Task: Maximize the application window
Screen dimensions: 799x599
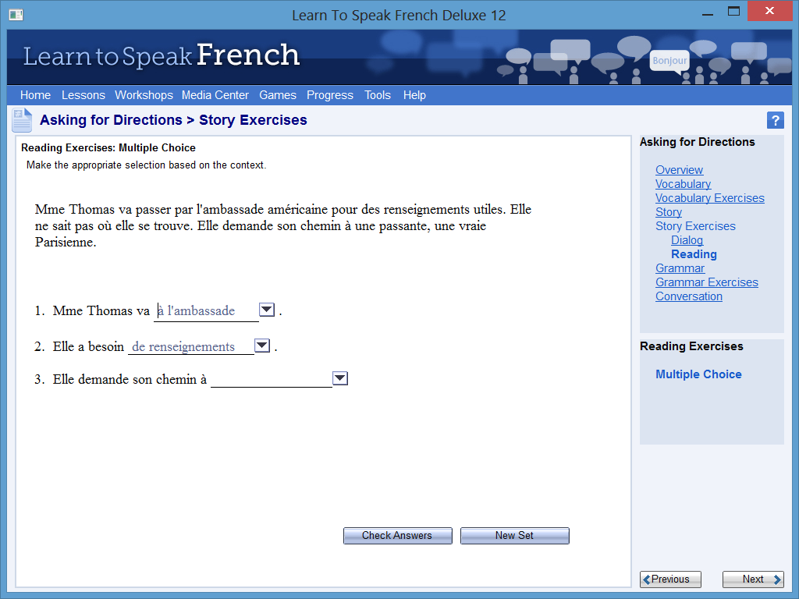Action: click(733, 12)
